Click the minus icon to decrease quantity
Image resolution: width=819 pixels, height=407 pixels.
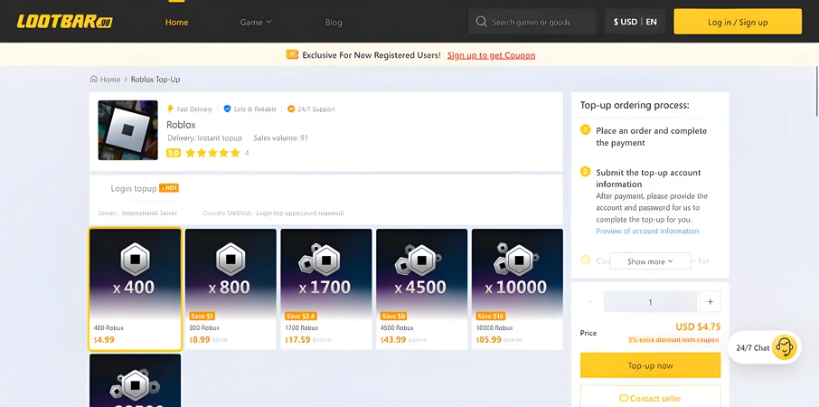tap(591, 302)
